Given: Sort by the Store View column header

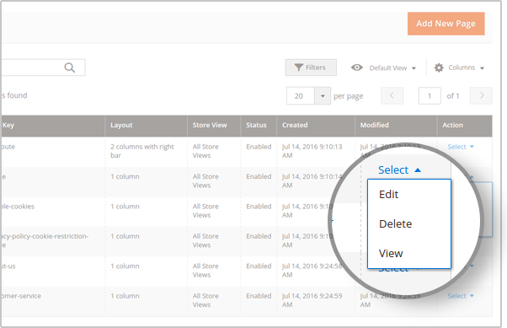Looking at the screenshot, I should point(214,126).
